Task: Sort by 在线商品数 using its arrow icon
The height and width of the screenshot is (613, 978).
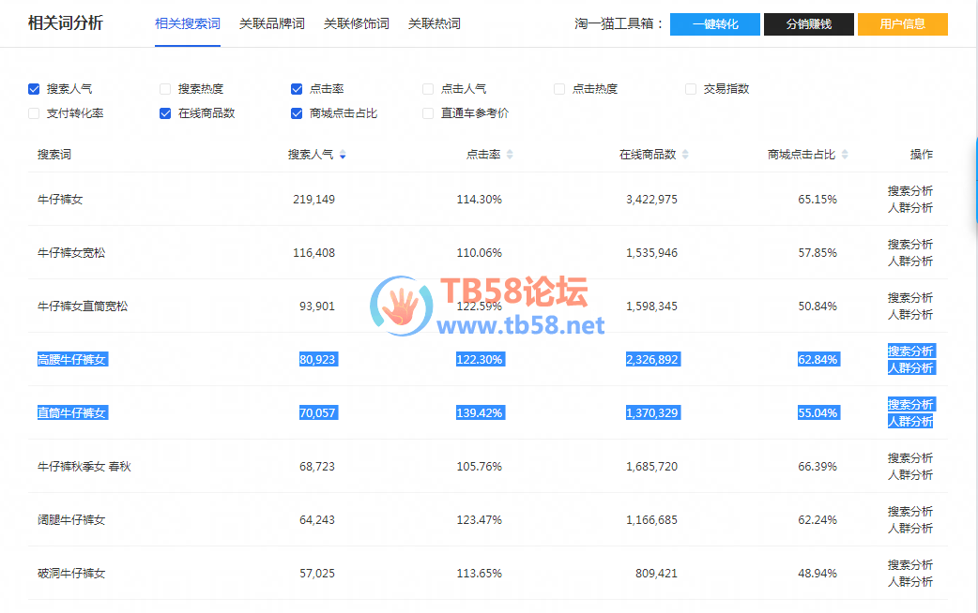Action: pyautogui.click(x=685, y=155)
